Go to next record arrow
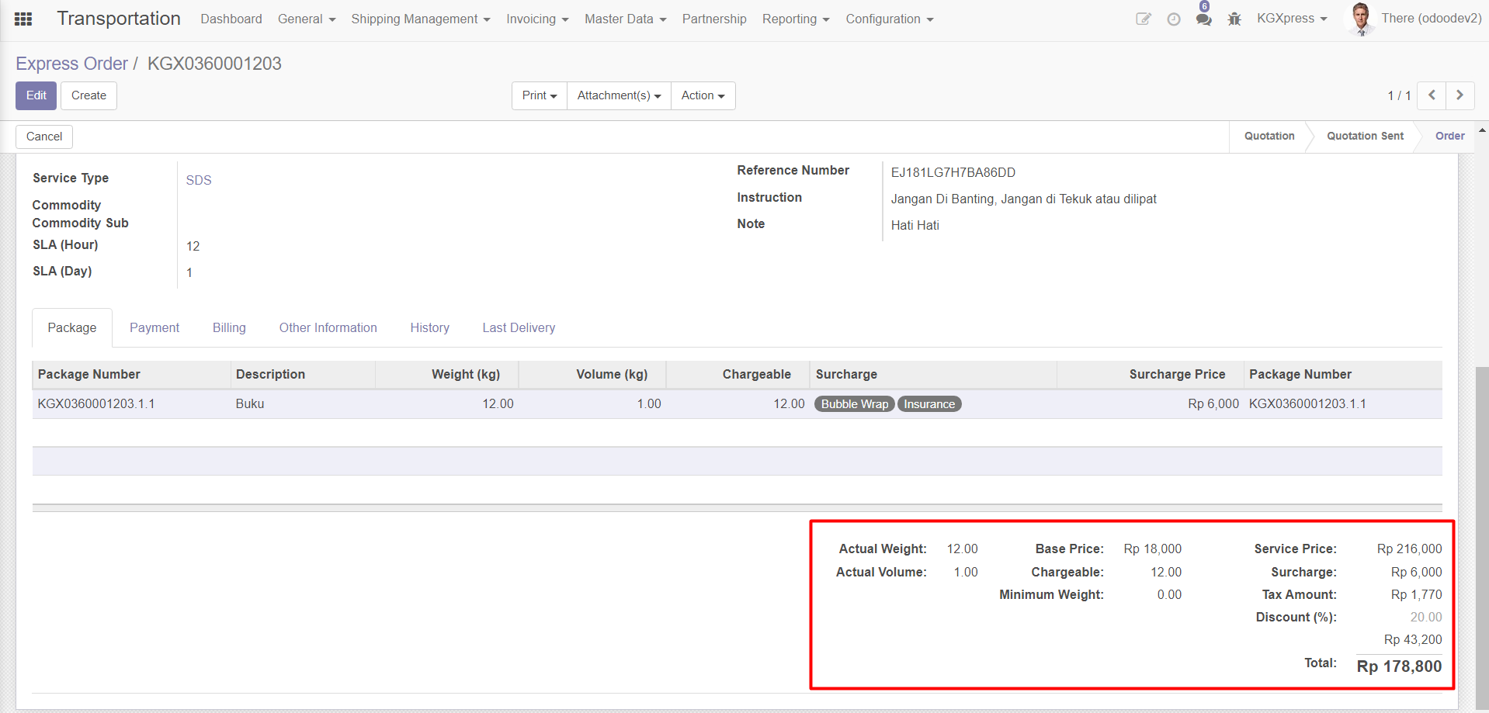This screenshot has height=713, width=1489. (1460, 95)
